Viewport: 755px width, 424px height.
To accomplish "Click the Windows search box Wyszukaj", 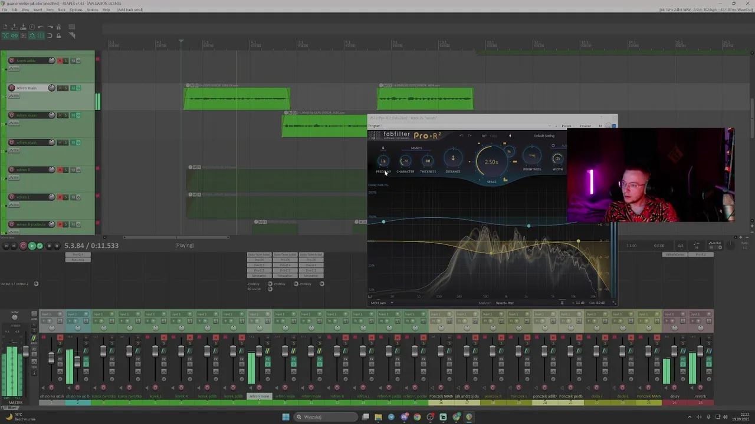I will click(x=324, y=417).
